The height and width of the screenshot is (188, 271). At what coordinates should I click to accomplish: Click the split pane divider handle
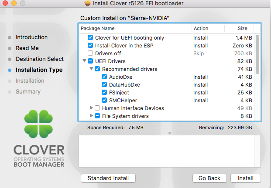coord(170,133)
